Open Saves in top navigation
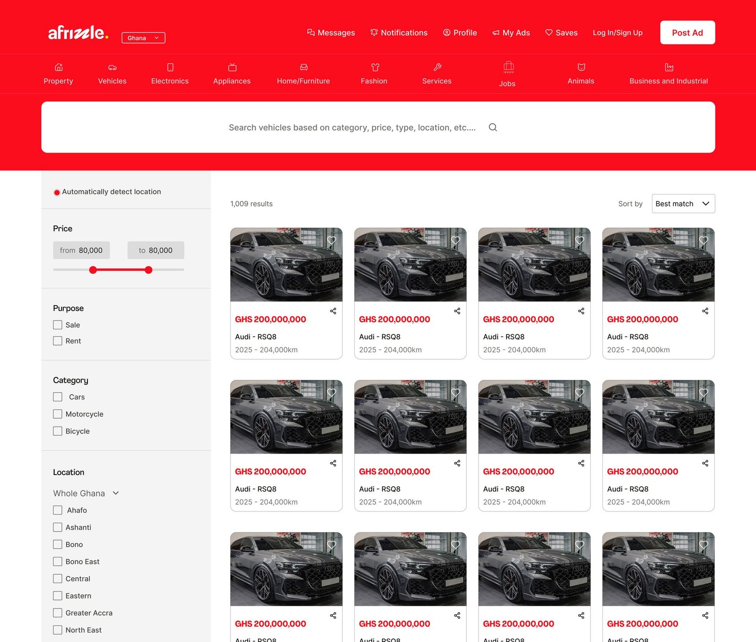The width and height of the screenshot is (756, 642). coord(561,33)
